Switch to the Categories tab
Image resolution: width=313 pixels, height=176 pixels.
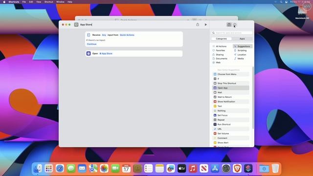coord(221,39)
